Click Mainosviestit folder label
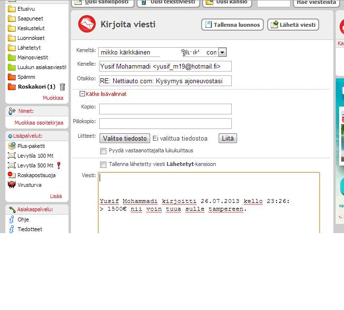The height and width of the screenshot is (310, 344). coord(33,57)
